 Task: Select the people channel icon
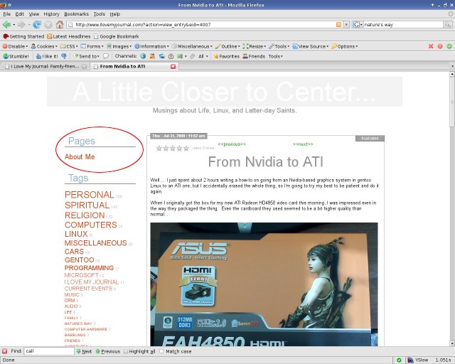pyautogui.click(x=152, y=56)
